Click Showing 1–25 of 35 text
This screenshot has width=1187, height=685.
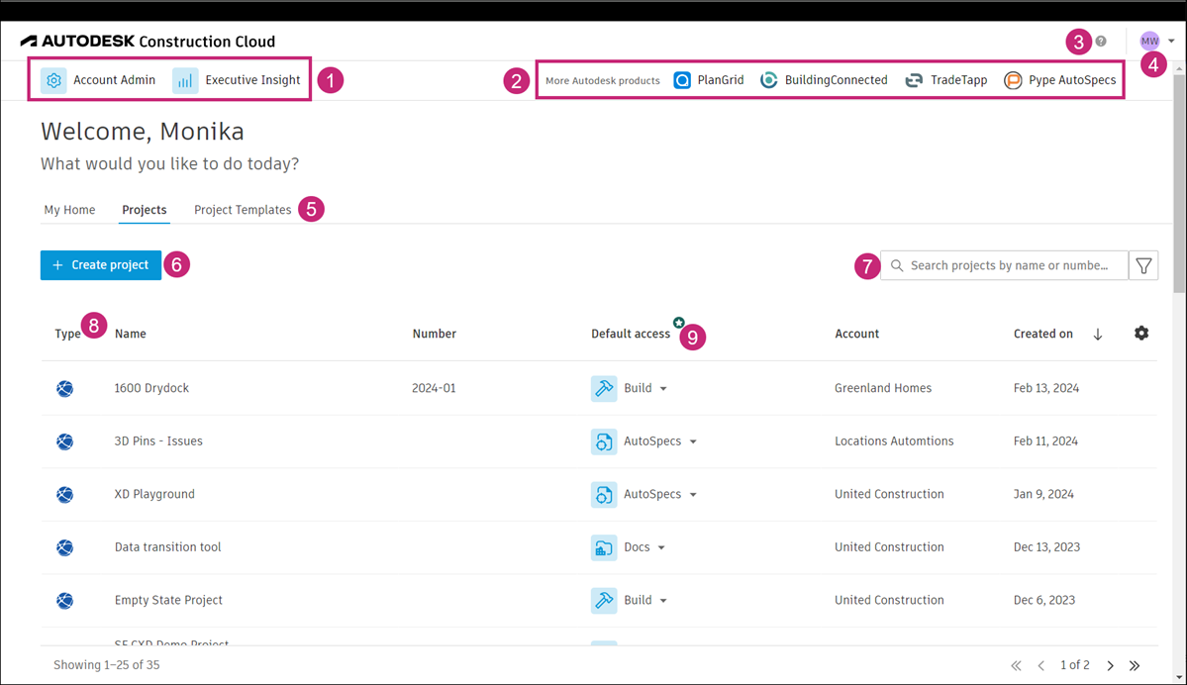tap(107, 665)
